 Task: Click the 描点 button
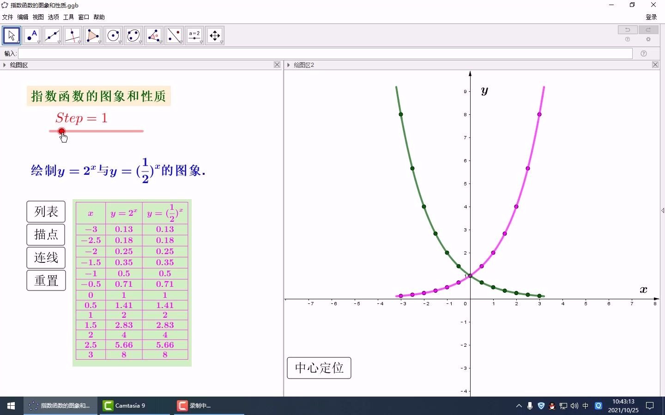(46, 235)
